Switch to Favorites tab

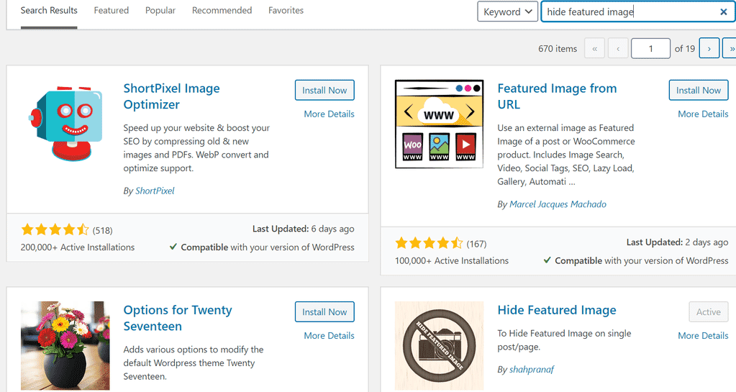tap(286, 10)
